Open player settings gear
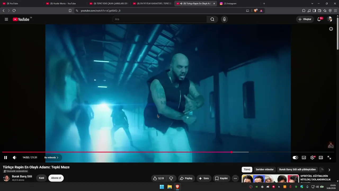The image size is (339, 191). pyautogui.click(x=312, y=158)
